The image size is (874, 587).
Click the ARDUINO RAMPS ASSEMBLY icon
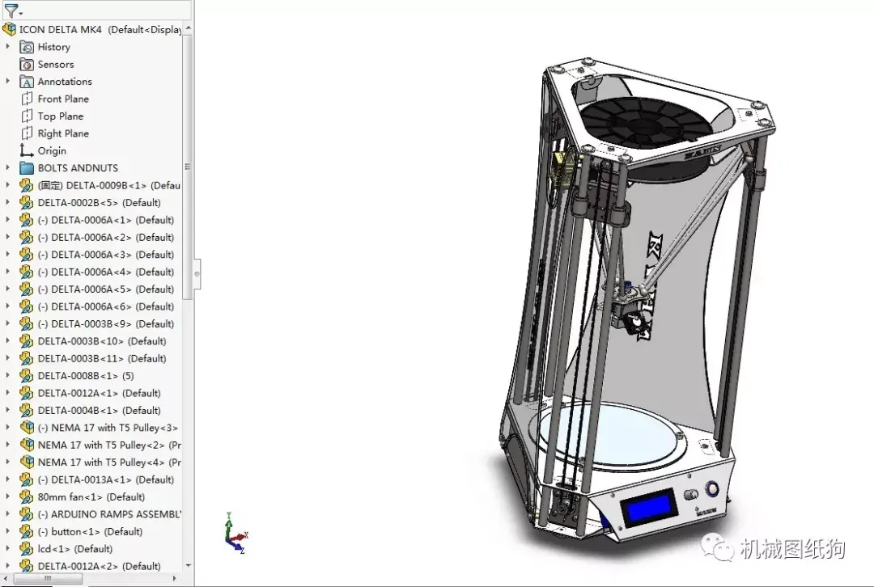click(26, 514)
